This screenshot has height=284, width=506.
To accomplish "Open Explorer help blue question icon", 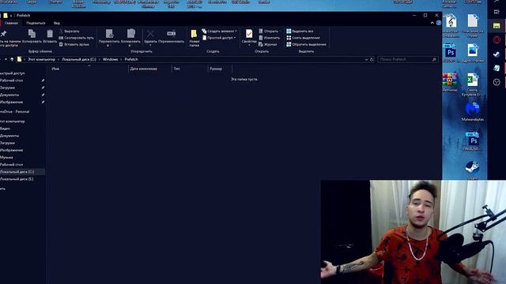I will pyautogui.click(x=439, y=23).
